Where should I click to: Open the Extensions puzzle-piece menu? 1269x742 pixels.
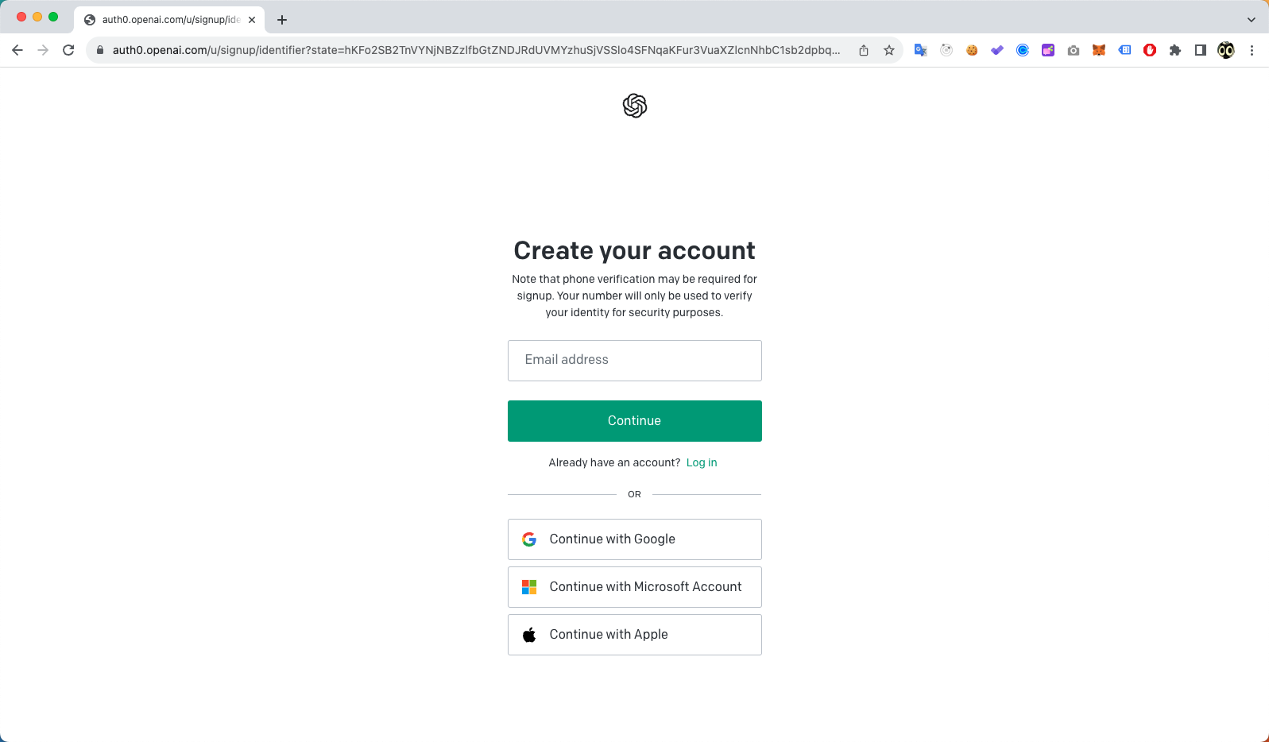coord(1175,50)
